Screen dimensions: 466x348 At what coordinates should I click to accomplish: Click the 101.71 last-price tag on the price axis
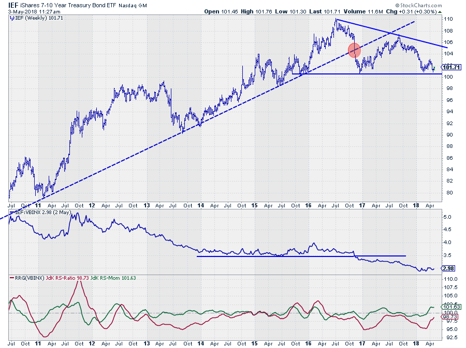click(x=452, y=67)
